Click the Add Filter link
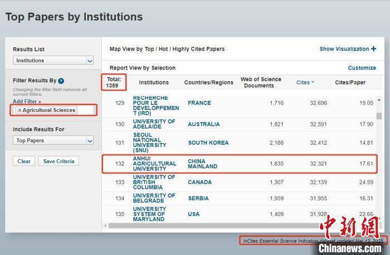The width and height of the screenshot is (390, 255). pos(27,101)
